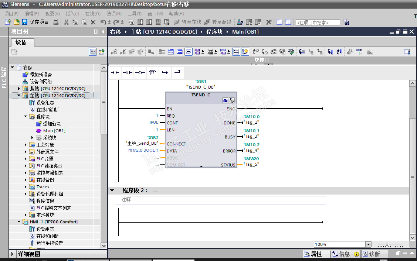This screenshot has height=261, width=417.
Task: Click the project search input field
Action: pyautogui.click(x=318, y=23)
